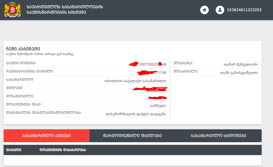The width and height of the screenshot is (273, 167).
Task: Select the redacted case number value
Action: click(x=148, y=64)
